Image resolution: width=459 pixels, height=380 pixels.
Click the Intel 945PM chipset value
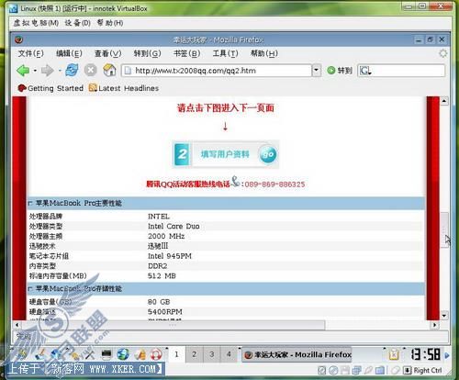(x=170, y=256)
